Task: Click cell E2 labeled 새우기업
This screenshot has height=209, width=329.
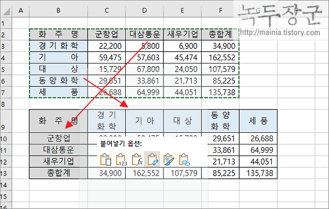Action: (x=182, y=34)
